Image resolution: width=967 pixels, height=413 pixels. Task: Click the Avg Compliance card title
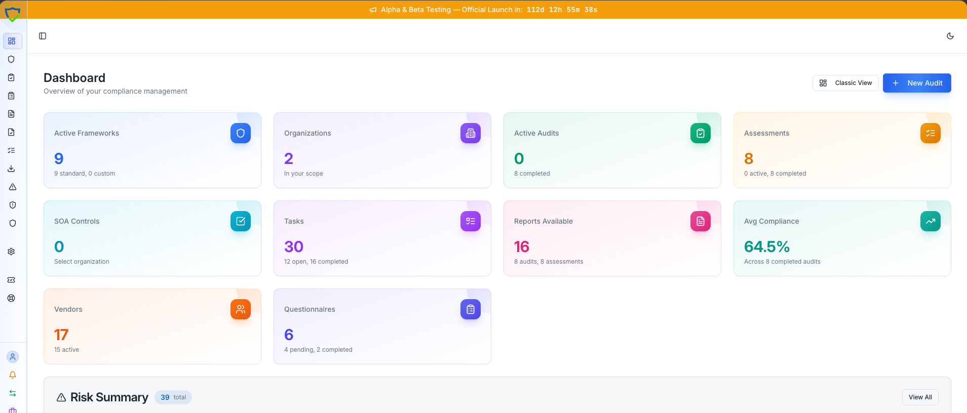(x=771, y=221)
